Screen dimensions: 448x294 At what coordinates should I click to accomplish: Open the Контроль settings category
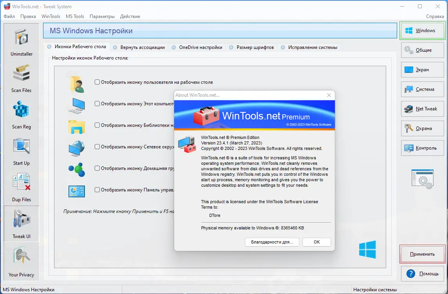(422, 148)
